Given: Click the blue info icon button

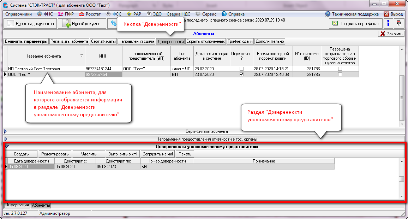Looking at the screenshot, I should click(x=388, y=24).
